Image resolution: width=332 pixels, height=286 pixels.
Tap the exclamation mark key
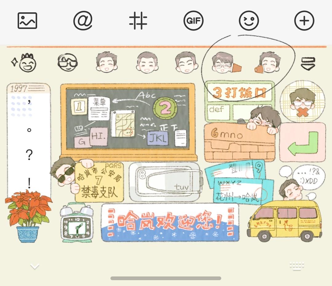click(x=29, y=183)
